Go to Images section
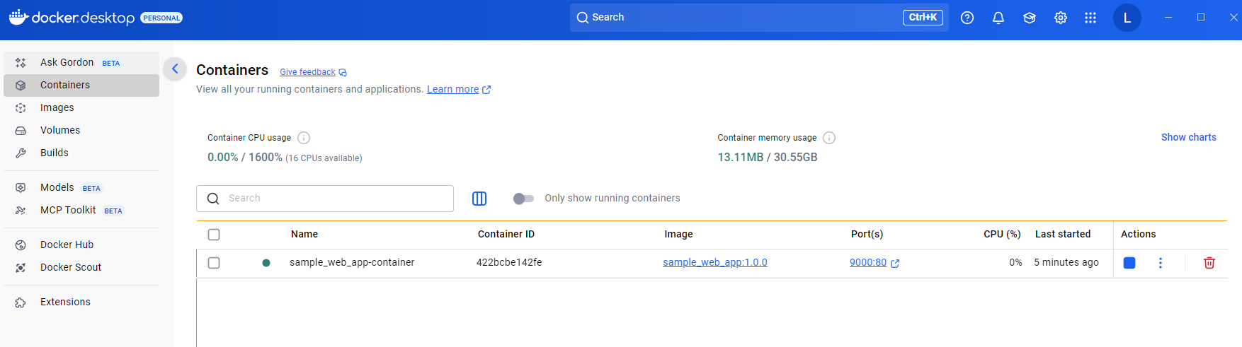 point(81,107)
